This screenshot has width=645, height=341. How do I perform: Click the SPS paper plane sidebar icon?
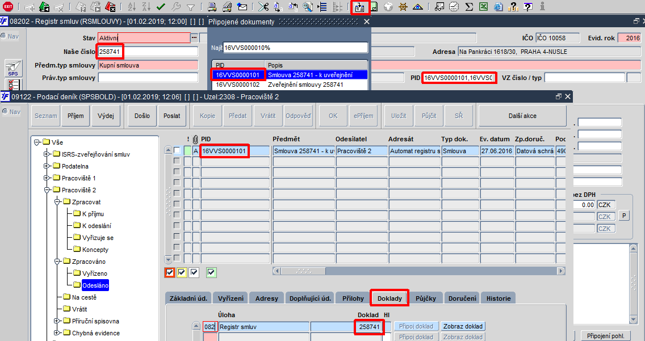[x=13, y=68]
